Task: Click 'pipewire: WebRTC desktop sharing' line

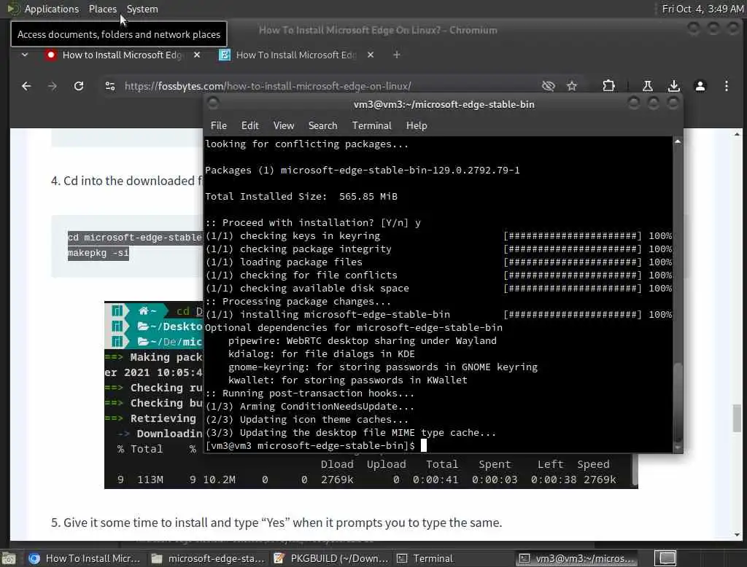Action: [x=363, y=341]
